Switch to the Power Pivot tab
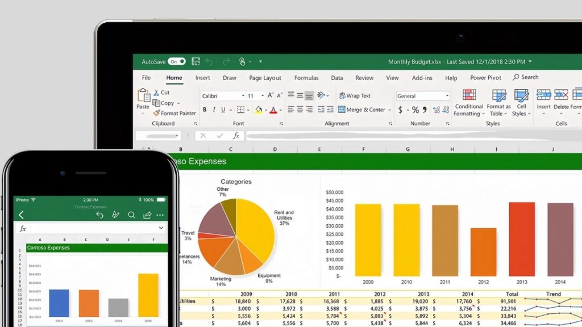The image size is (582, 327). pyautogui.click(x=485, y=77)
